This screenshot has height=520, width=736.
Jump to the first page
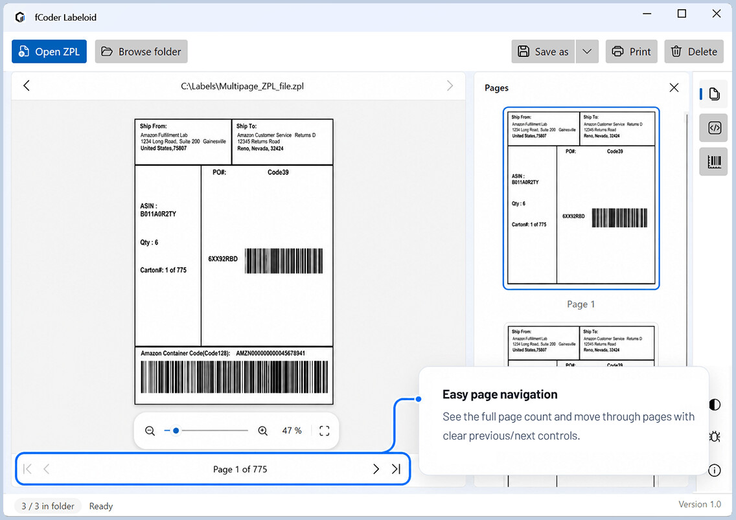coord(27,469)
